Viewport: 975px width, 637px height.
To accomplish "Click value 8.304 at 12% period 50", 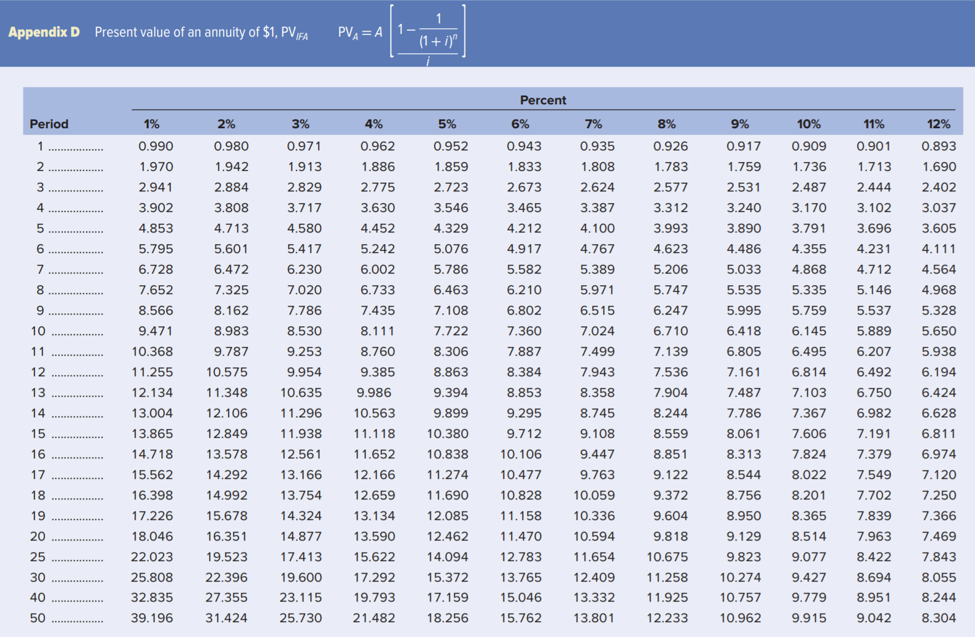I will click(939, 618).
